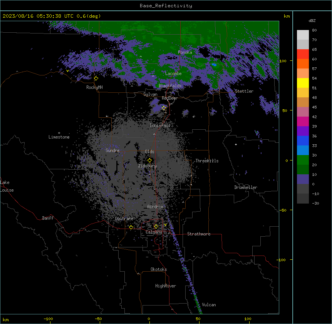
Task: Click the Banff town label
Action: pyautogui.click(x=48, y=218)
